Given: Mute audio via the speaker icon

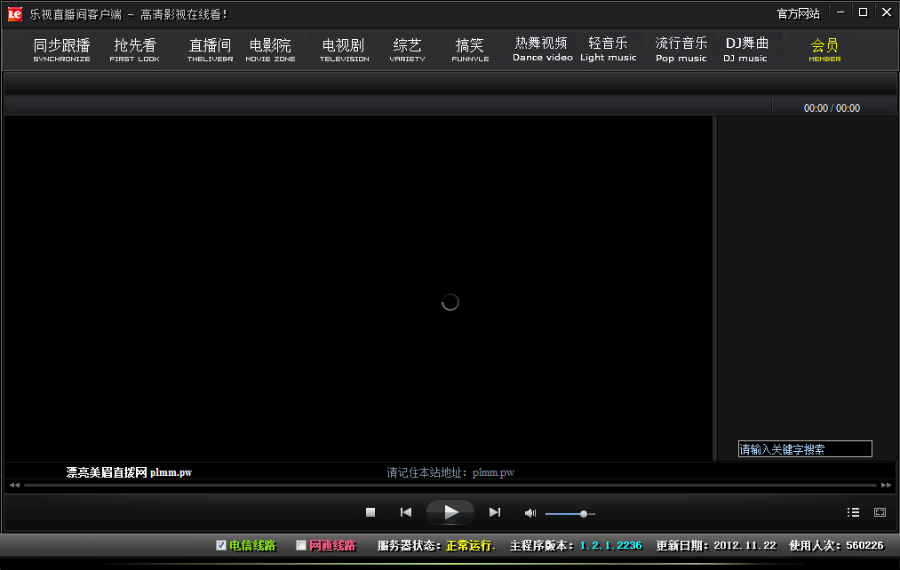Looking at the screenshot, I should (x=530, y=512).
